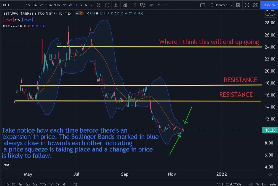Open the candle chart style selector
Screen dimensions: 278x186
[x=99, y=5]
